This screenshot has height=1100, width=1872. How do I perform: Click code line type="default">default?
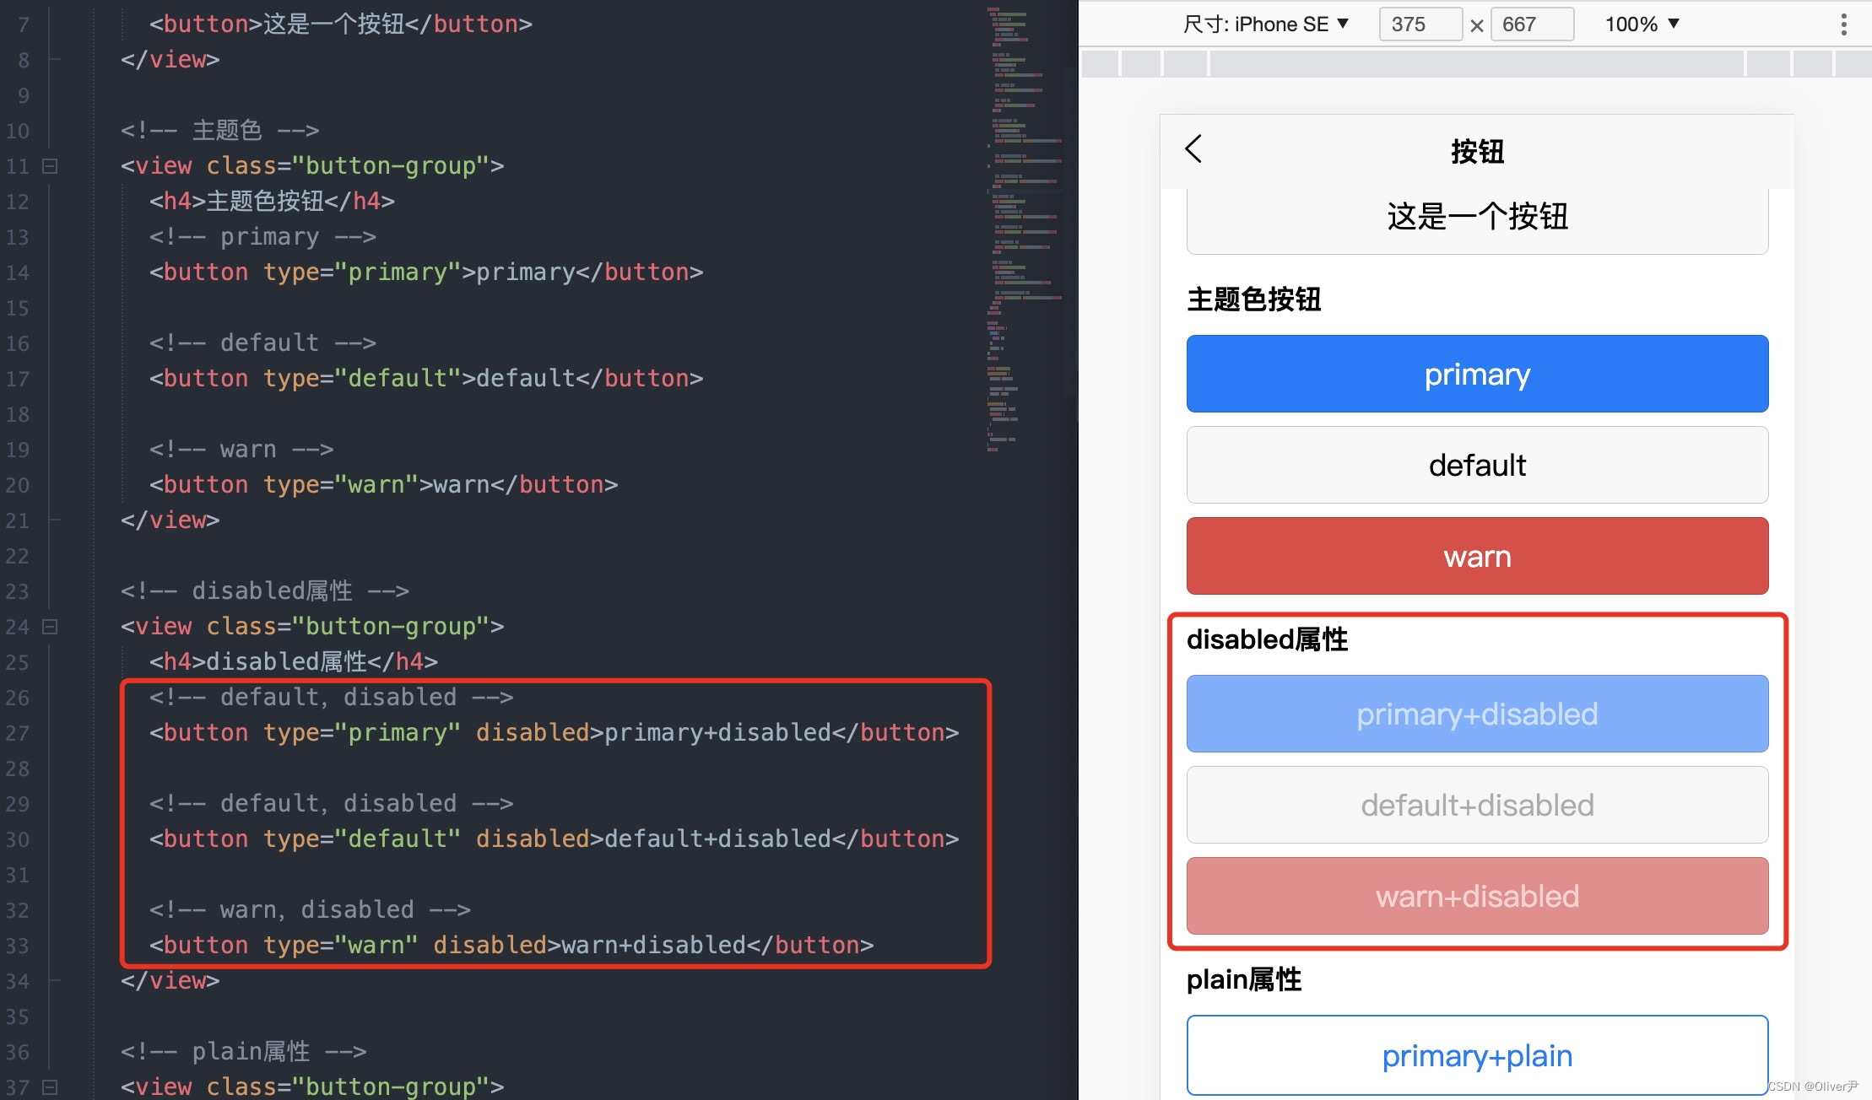pos(426,379)
